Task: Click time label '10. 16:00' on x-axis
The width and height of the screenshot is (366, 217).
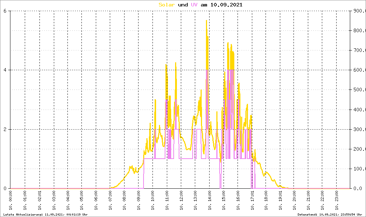Action: [x=238, y=200]
